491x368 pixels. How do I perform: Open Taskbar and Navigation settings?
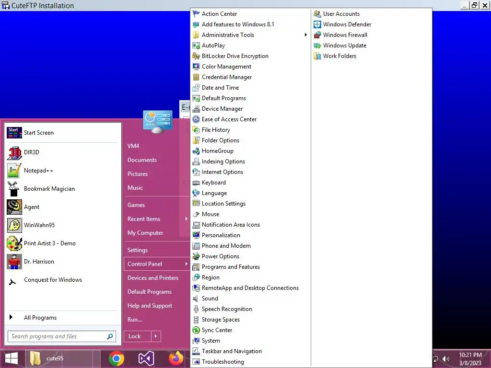tap(250, 351)
